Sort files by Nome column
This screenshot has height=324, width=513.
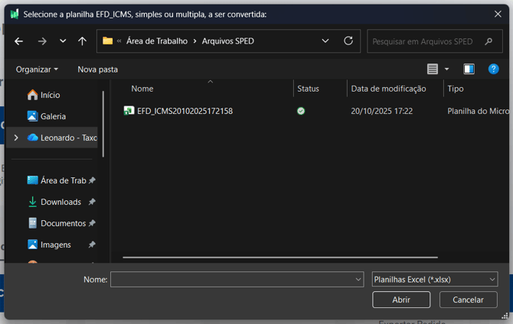[142, 89]
